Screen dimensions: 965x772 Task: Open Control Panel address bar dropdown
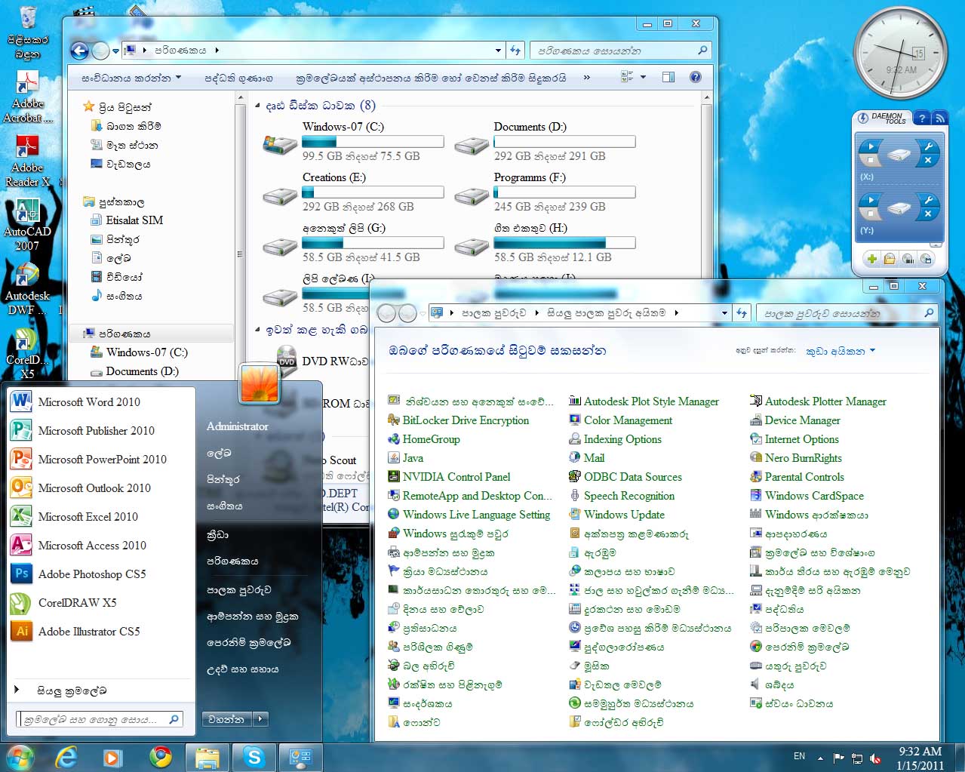tap(724, 312)
